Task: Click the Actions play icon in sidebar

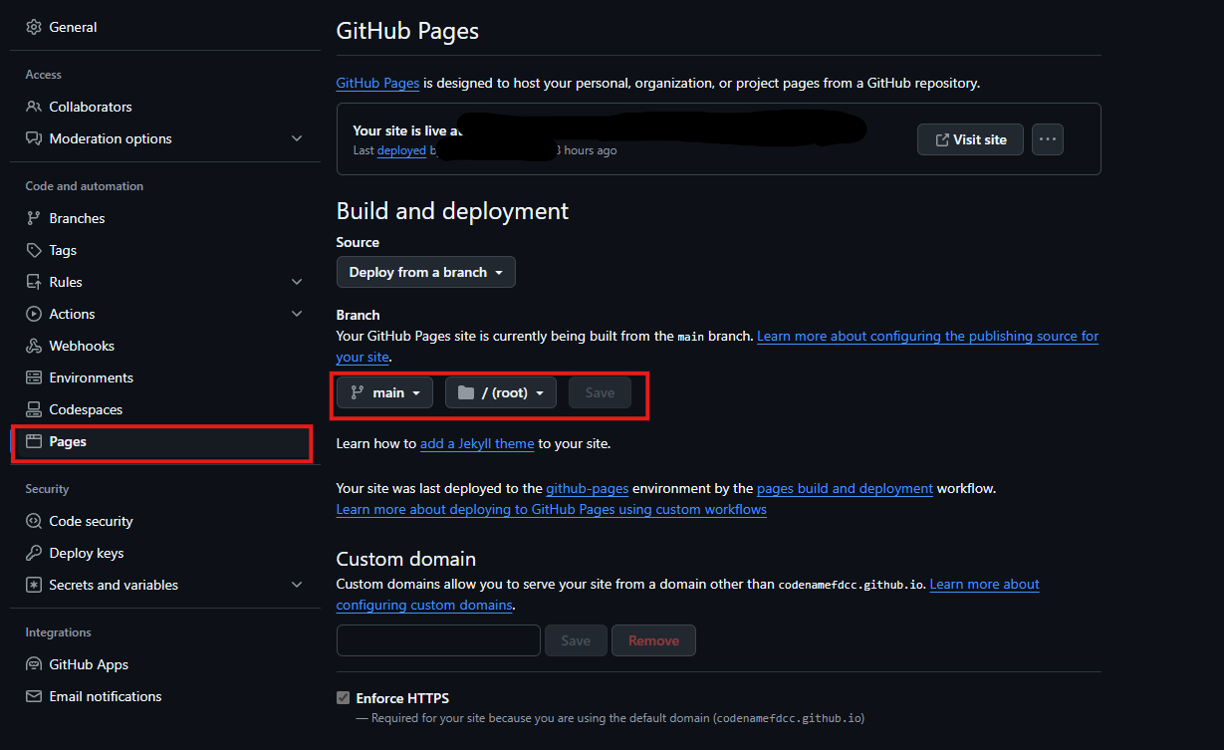Action: tap(34, 314)
